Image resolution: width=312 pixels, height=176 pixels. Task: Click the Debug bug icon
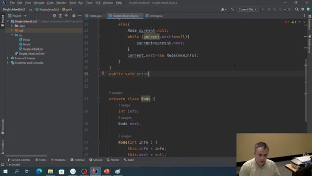[x=269, y=9]
